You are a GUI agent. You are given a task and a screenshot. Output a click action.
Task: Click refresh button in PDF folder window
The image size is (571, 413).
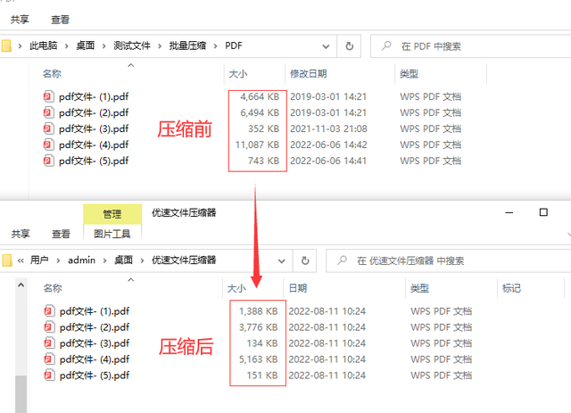click(x=349, y=46)
